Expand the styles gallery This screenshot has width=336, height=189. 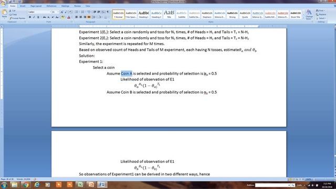pos(303,18)
